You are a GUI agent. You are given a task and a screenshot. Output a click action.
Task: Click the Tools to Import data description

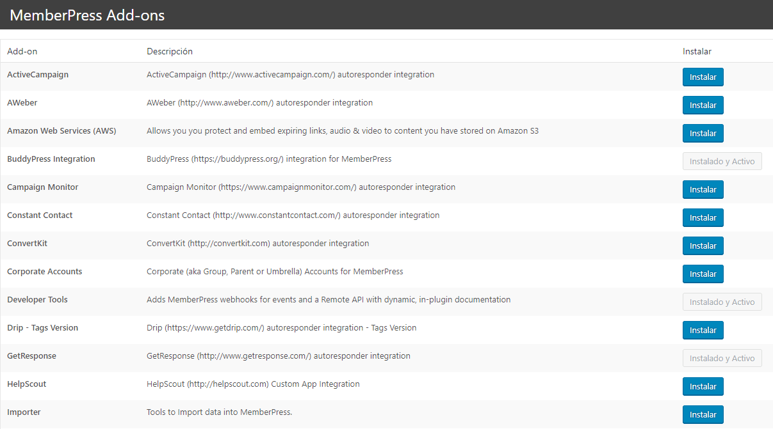pos(219,412)
